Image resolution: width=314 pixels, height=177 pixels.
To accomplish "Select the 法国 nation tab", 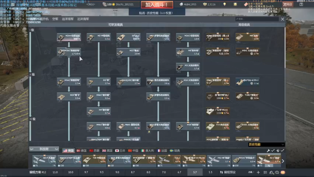I will pos(162,151).
